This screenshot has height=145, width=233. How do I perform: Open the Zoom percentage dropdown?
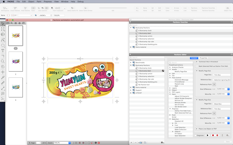[x=69, y=143]
